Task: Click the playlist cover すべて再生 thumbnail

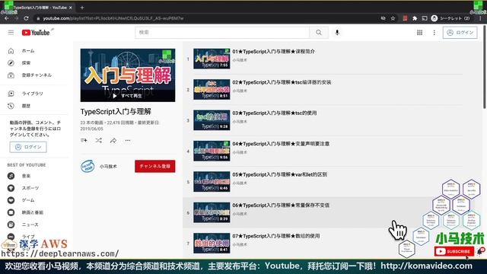Action: pos(128,75)
